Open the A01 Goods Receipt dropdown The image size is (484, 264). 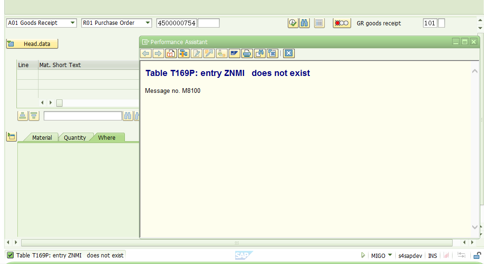coord(72,23)
